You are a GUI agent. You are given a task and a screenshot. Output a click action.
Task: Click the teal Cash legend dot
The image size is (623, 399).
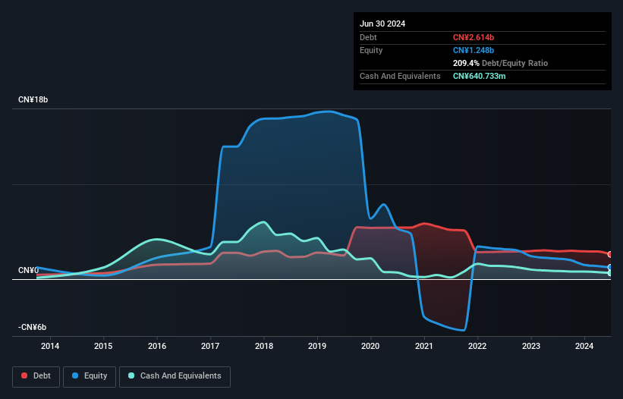(131, 375)
